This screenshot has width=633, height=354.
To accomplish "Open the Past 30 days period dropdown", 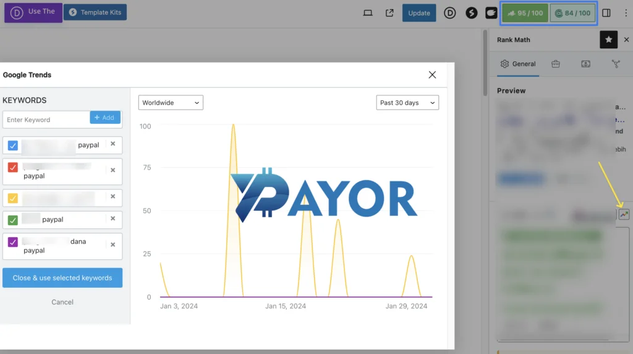I will coord(407,103).
